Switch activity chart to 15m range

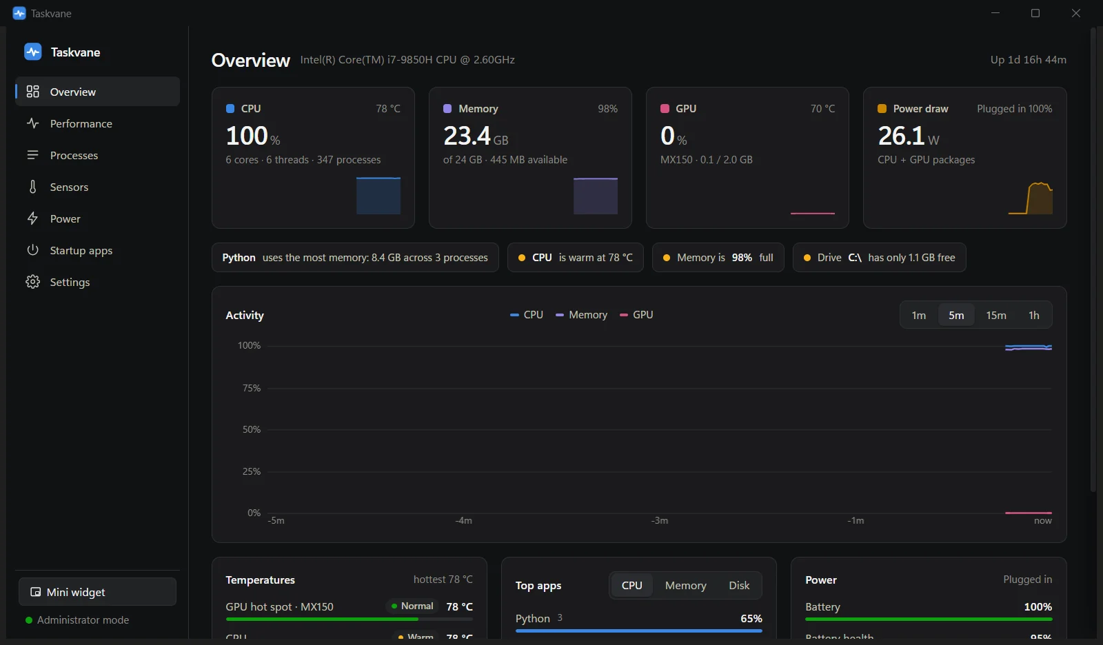tap(995, 315)
